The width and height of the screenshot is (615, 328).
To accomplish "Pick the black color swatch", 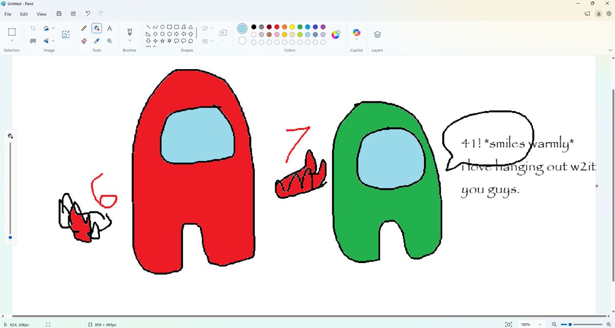I will [254, 27].
